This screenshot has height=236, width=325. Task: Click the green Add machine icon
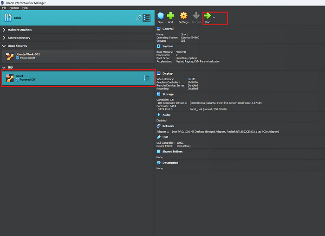tap(170, 16)
